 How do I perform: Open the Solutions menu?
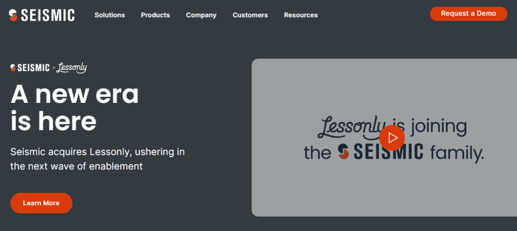(110, 15)
